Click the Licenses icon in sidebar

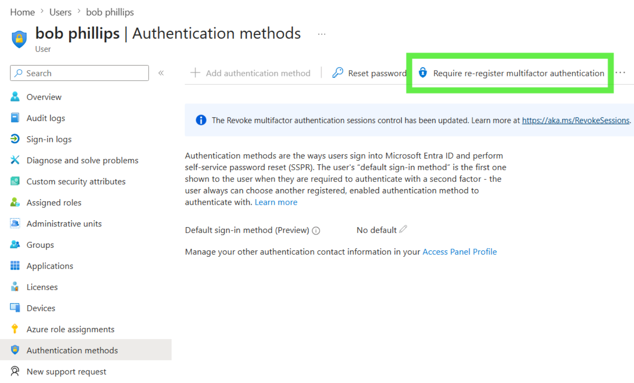15,287
